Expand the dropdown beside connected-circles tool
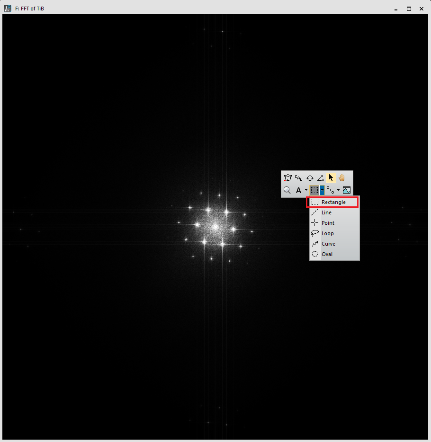 [338, 190]
